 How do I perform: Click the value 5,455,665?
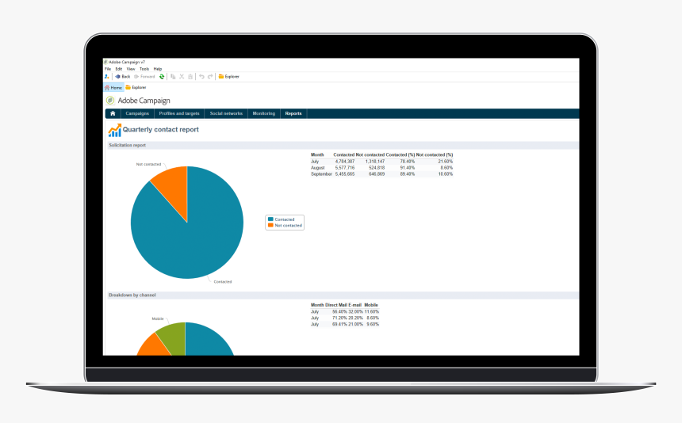pyautogui.click(x=344, y=173)
